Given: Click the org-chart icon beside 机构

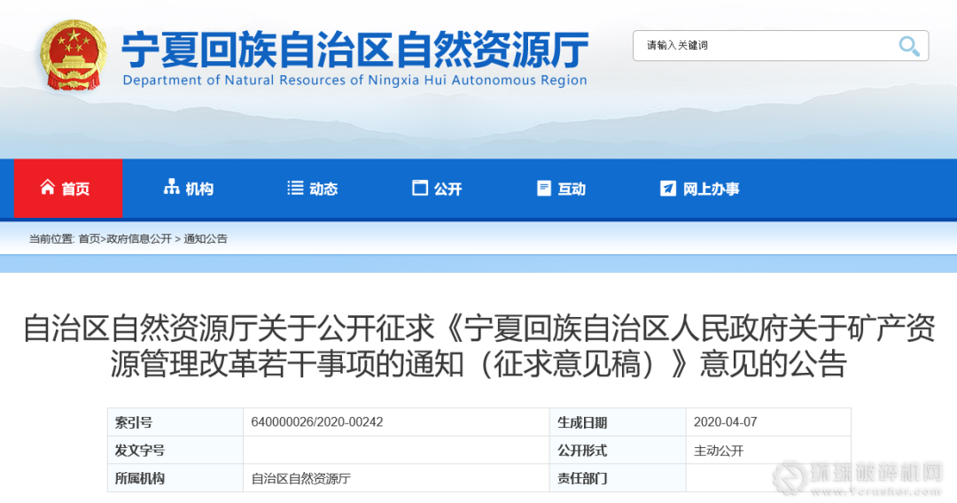Looking at the screenshot, I should 172,188.
